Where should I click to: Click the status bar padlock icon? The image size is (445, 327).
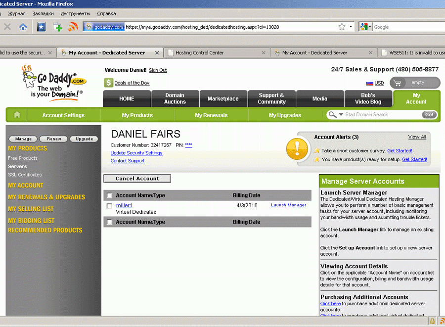pyautogui.click(x=432, y=321)
